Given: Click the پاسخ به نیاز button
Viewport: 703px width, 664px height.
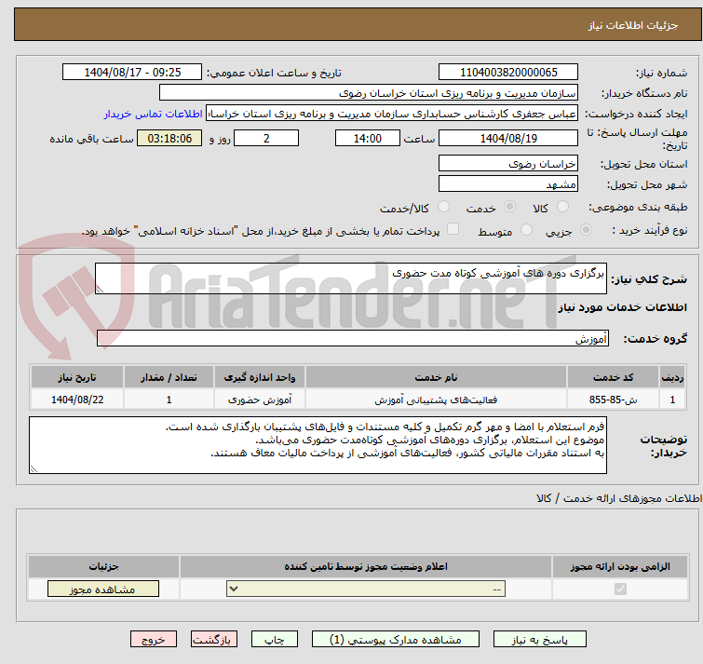Looking at the screenshot, I should [540, 640].
